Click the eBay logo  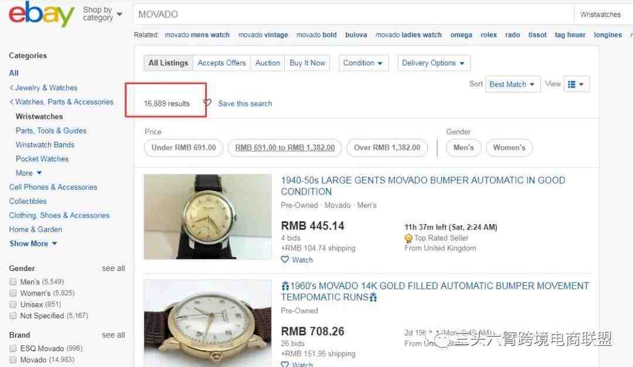[42, 14]
